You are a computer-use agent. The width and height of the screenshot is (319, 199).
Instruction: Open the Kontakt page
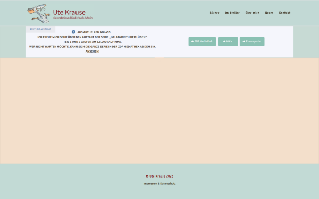click(284, 13)
